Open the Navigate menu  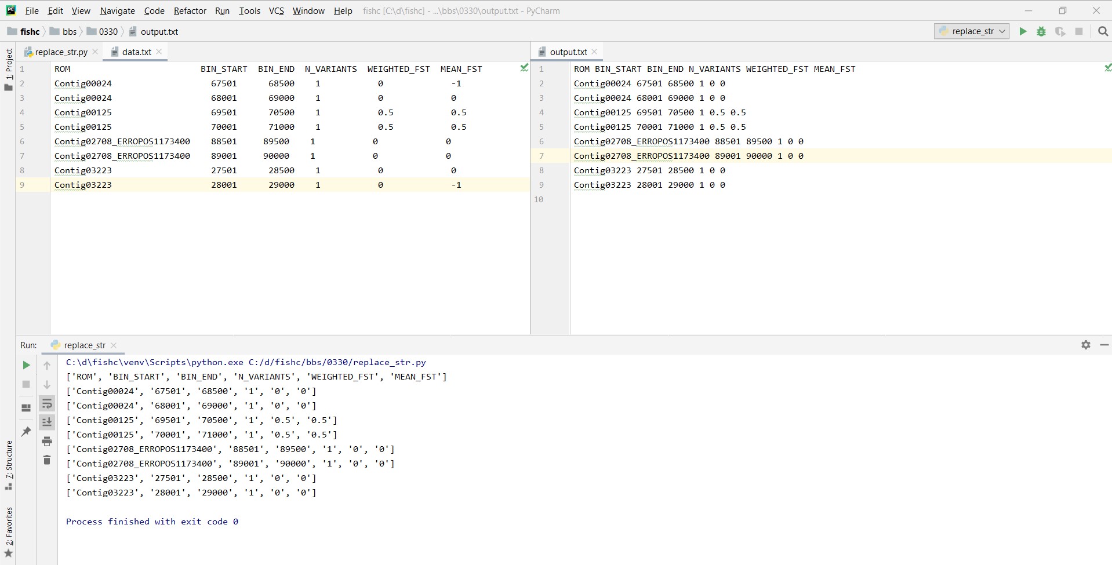pyautogui.click(x=117, y=10)
